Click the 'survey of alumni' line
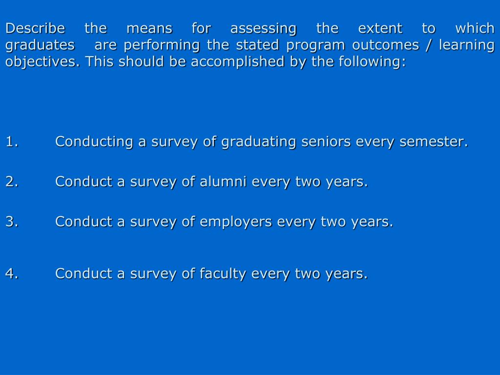The width and height of the screenshot is (500, 375). 211,182
